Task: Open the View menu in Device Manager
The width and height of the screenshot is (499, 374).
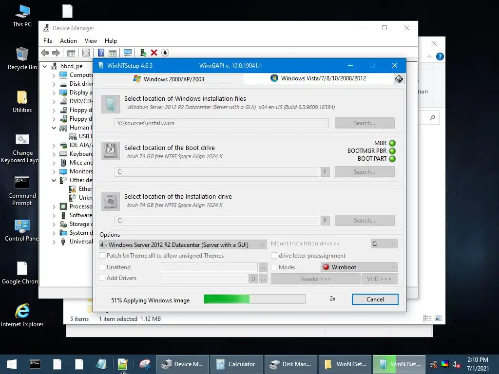Action: click(x=91, y=41)
